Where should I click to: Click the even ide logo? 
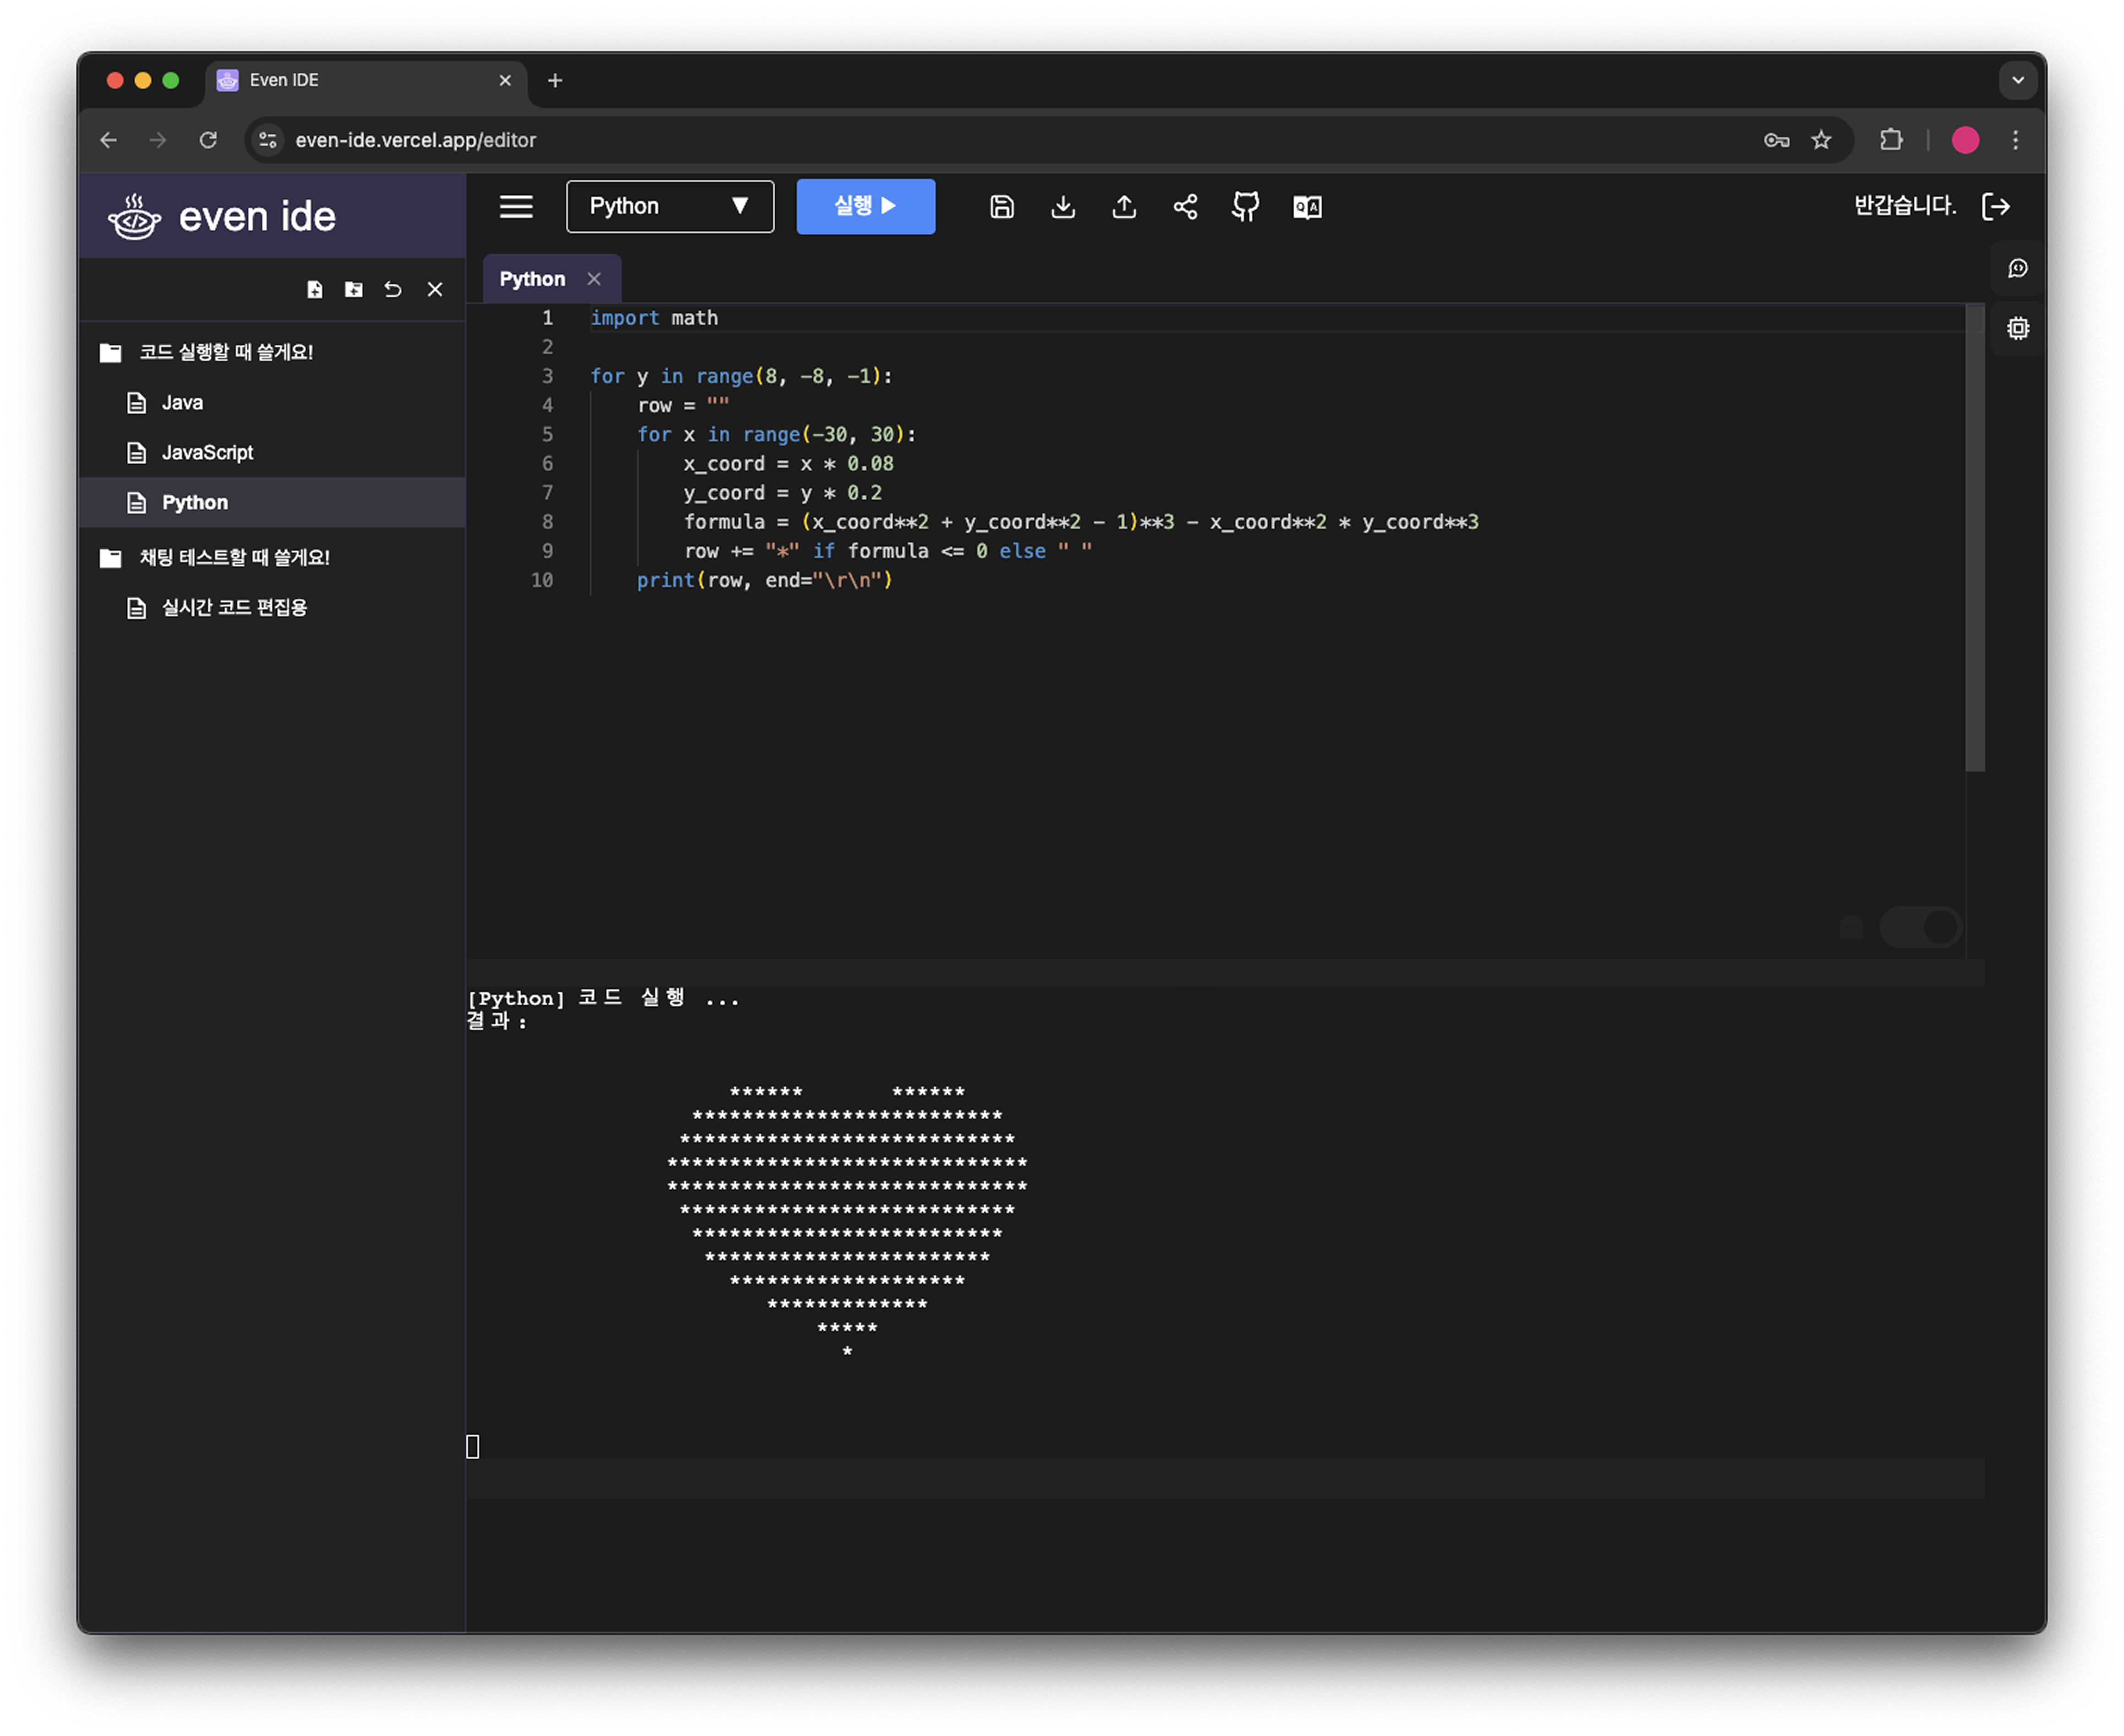[222, 216]
